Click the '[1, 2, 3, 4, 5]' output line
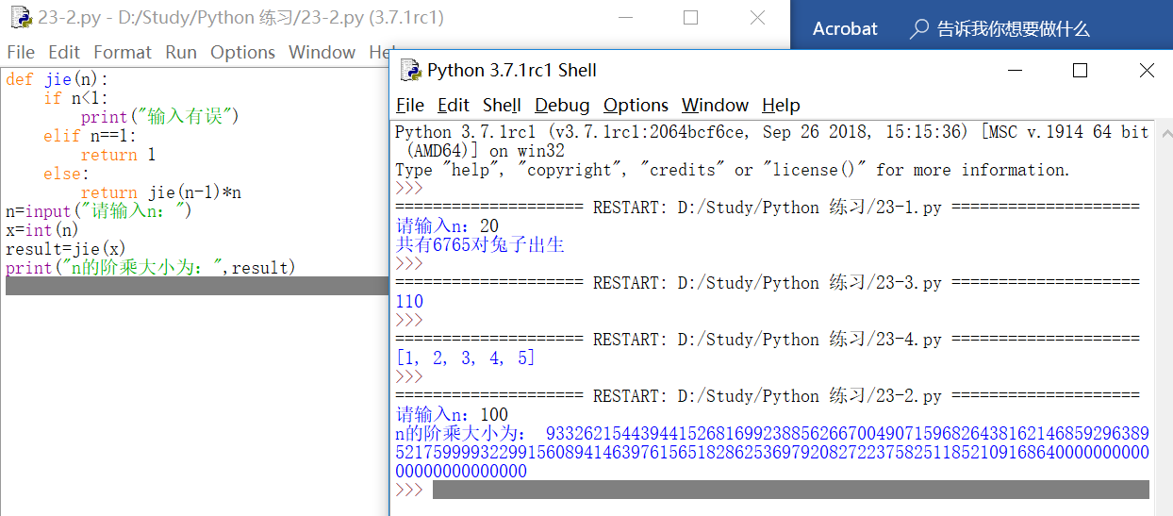1173x516 pixels. pyautogui.click(x=465, y=358)
